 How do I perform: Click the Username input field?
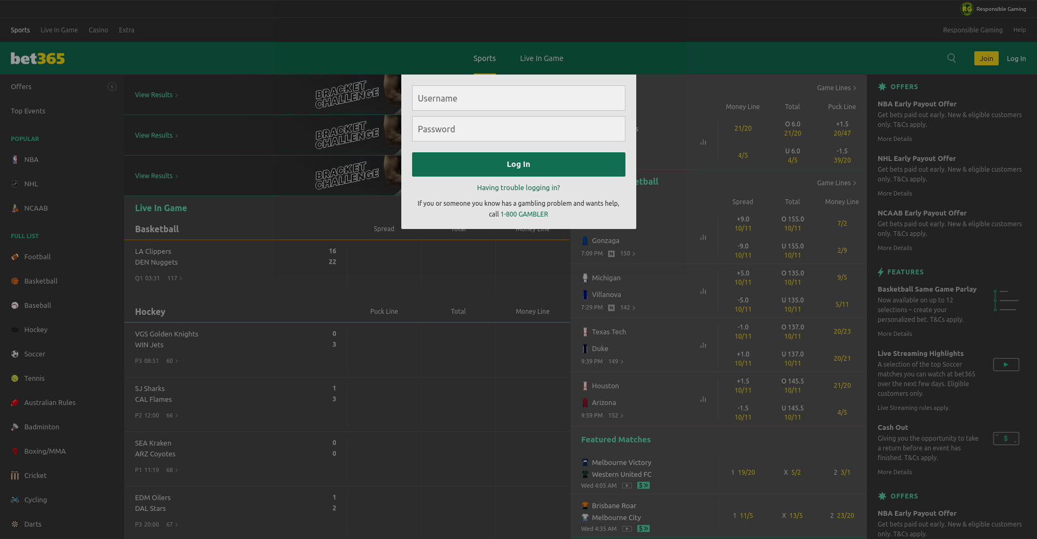point(518,98)
